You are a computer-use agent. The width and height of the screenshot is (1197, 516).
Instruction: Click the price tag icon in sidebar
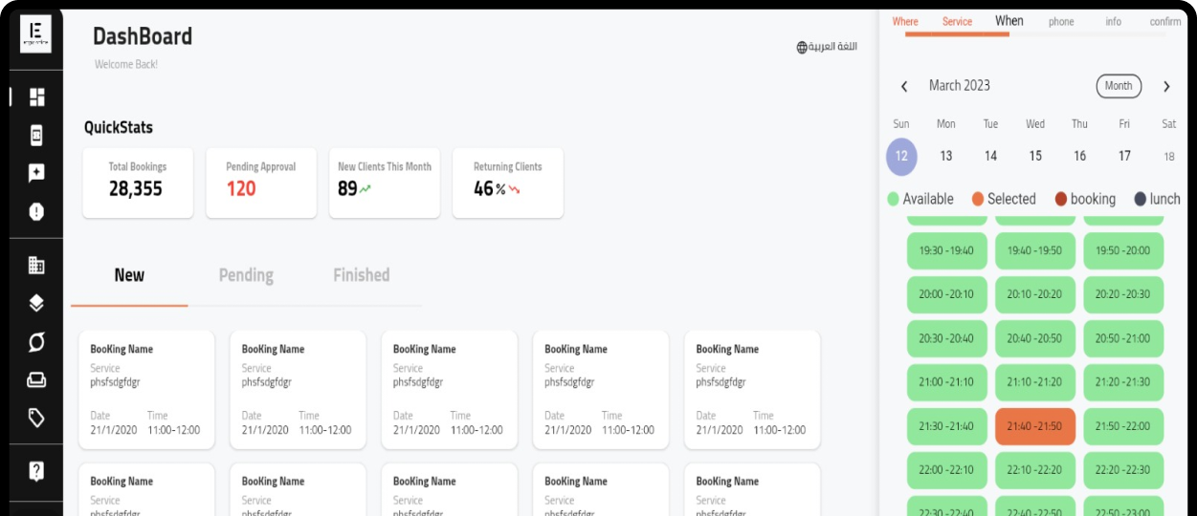coord(36,418)
